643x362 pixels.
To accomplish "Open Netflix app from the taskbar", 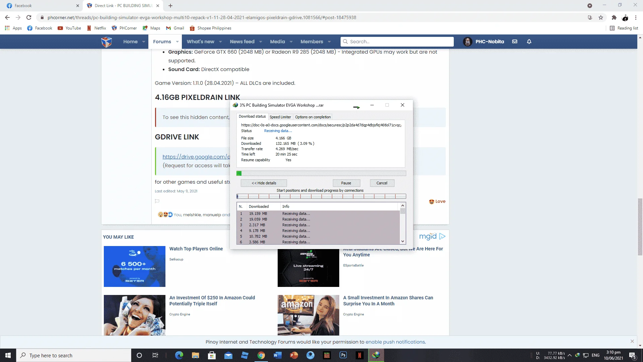I will 360,355.
